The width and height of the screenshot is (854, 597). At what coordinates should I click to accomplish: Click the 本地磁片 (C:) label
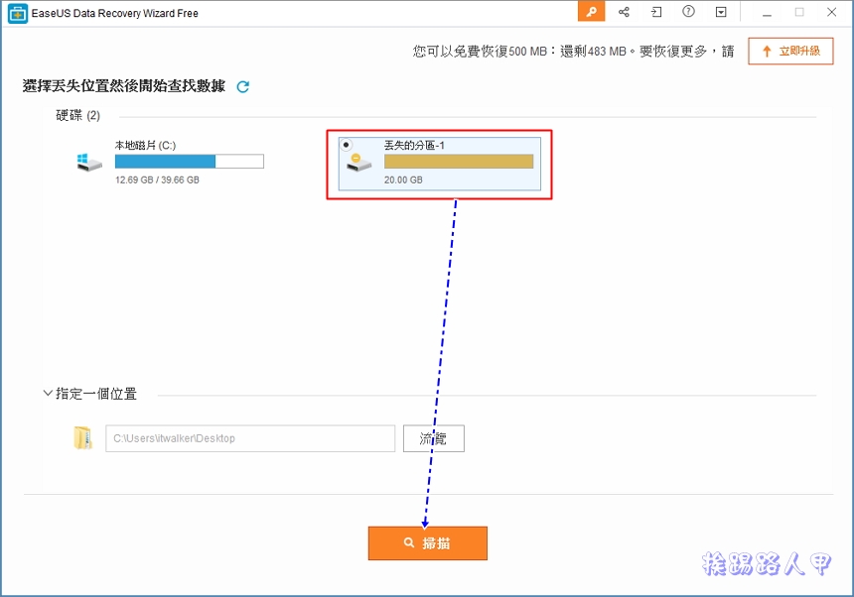pyautogui.click(x=145, y=145)
